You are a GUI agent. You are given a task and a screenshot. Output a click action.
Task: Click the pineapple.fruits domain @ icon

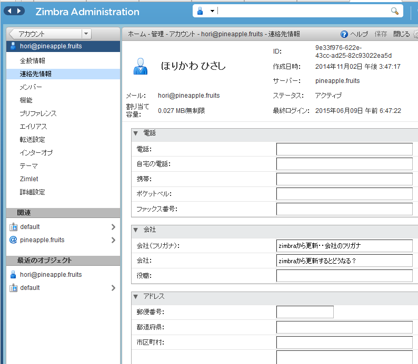[x=13, y=240]
